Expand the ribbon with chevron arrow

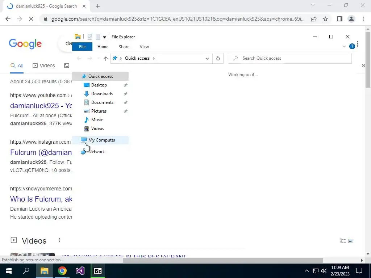click(344, 47)
